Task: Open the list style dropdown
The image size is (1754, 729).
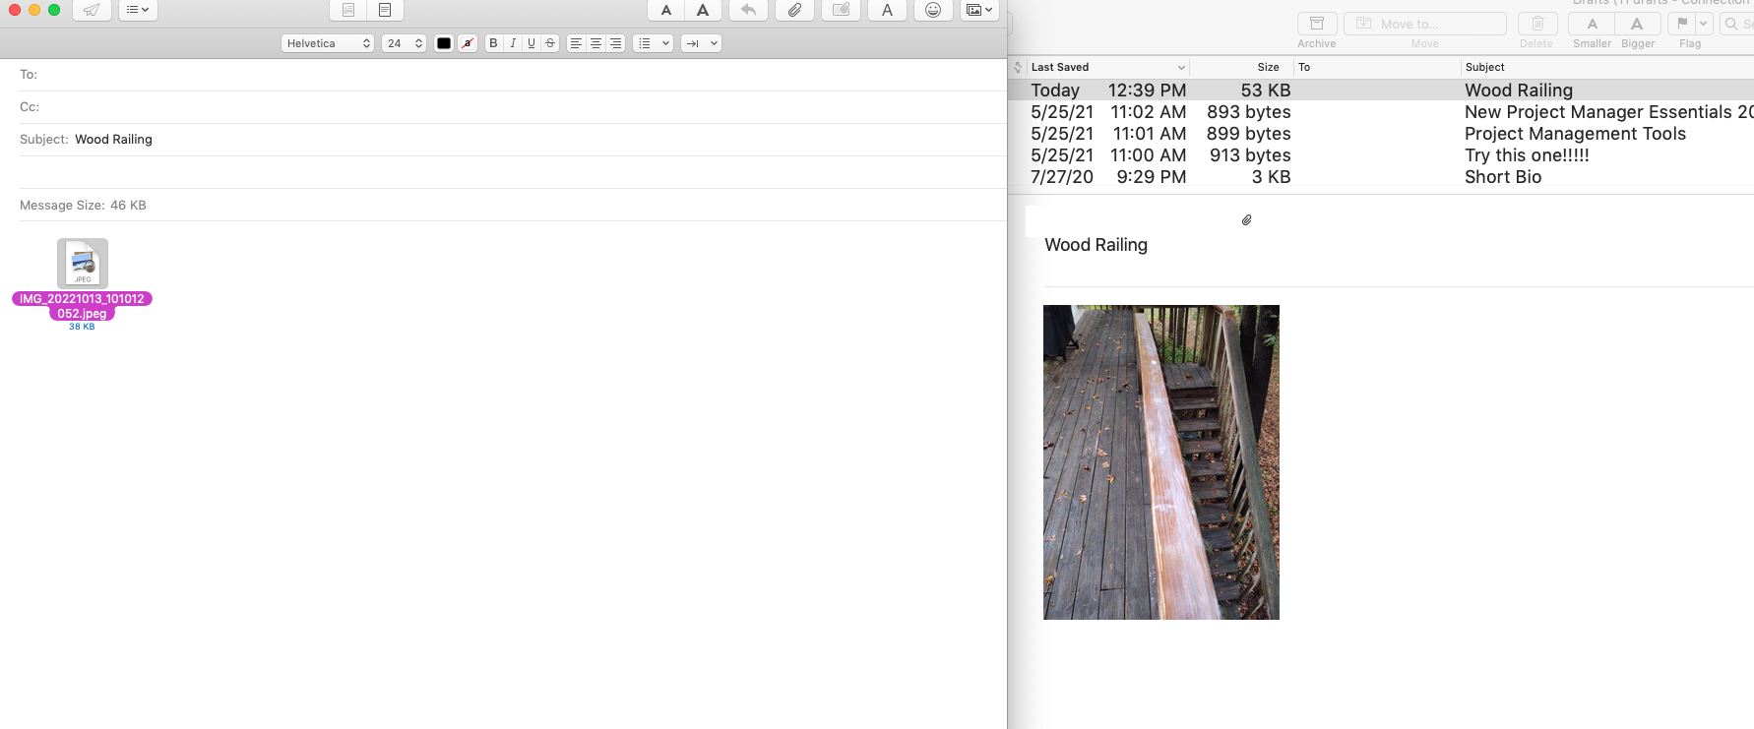Action: point(654,43)
